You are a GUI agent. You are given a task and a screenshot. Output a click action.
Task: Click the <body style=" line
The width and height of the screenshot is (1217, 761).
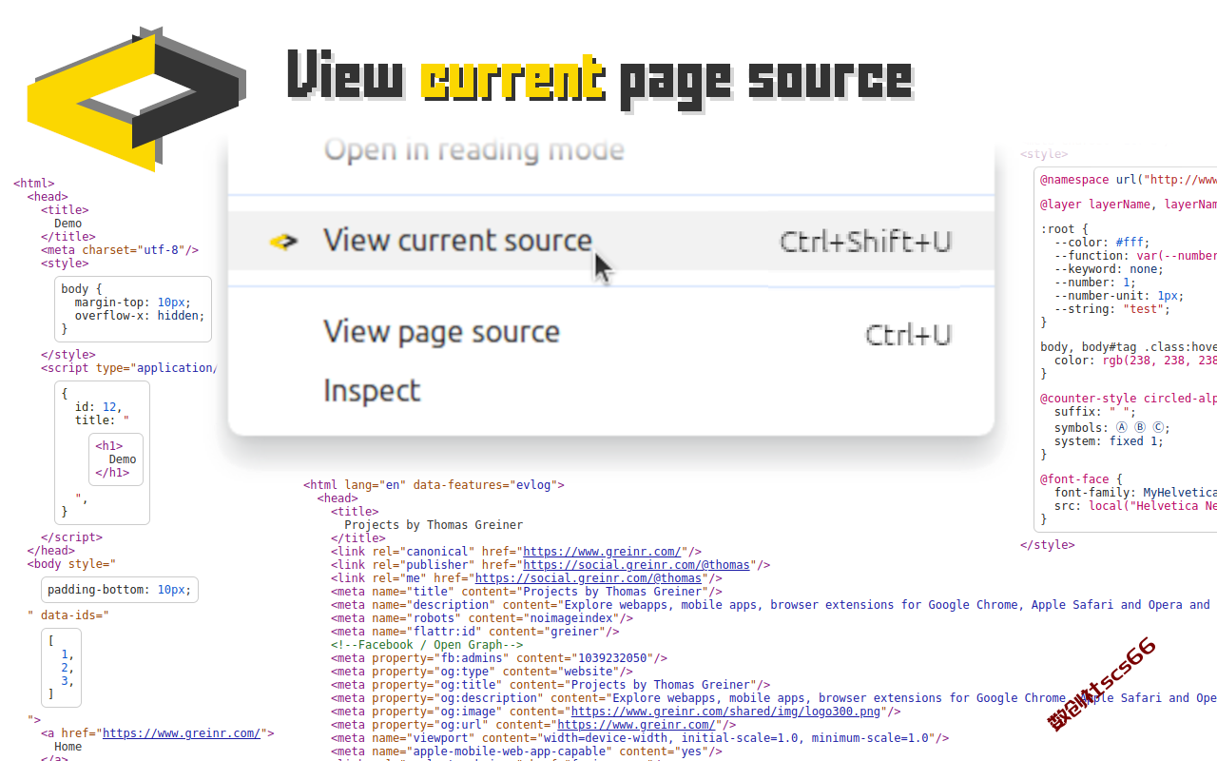(72, 564)
